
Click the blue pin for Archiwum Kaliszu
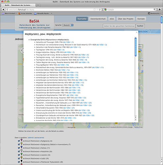pos(21,147)
